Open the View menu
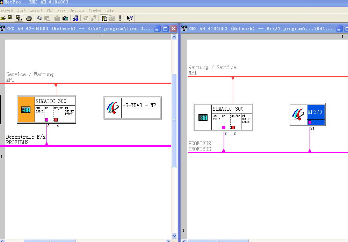This screenshot has height=242, width=348. click(x=61, y=10)
